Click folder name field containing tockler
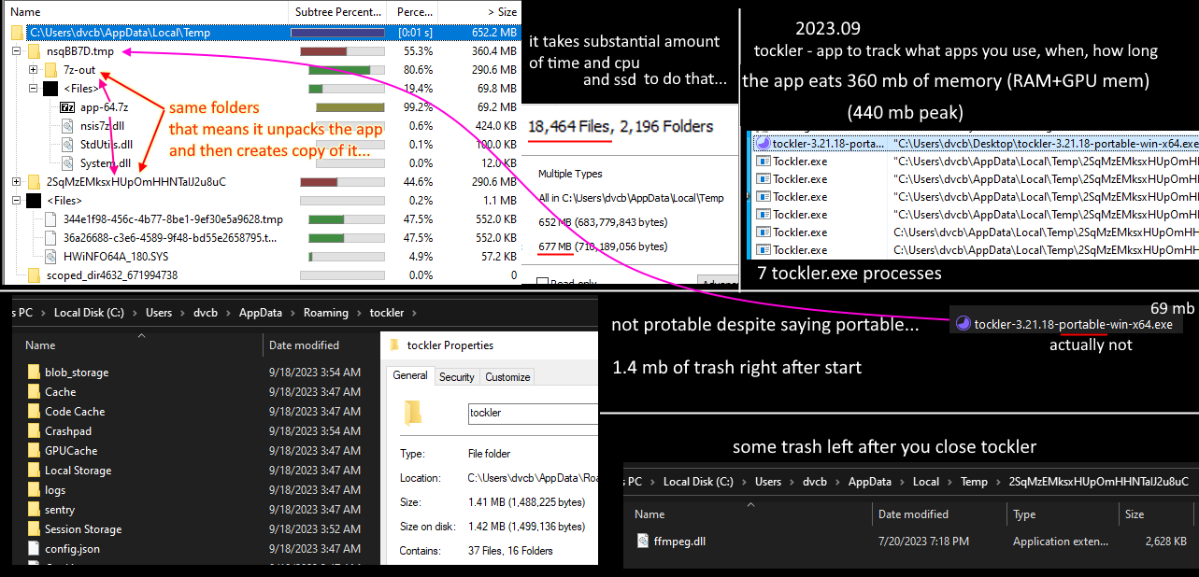 click(533, 413)
